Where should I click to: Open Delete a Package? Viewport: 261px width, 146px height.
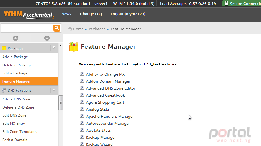17,65
